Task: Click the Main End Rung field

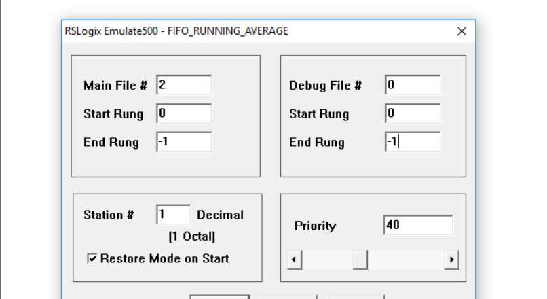Action: click(184, 141)
